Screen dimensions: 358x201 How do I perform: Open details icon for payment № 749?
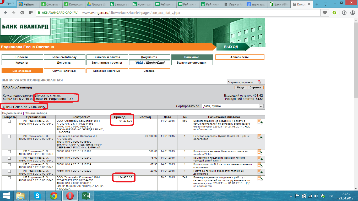click(x=260, y=178)
